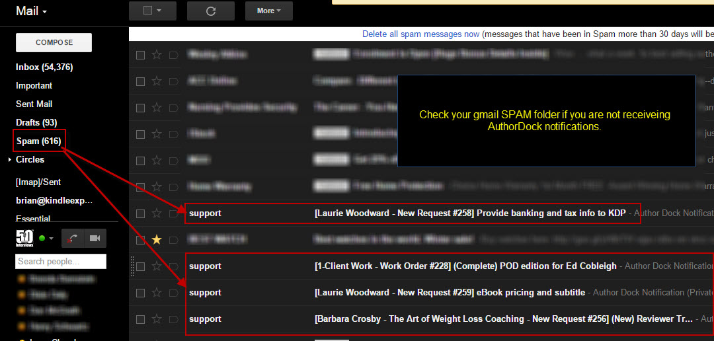Click Delete all spam messages now

pos(420,34)
